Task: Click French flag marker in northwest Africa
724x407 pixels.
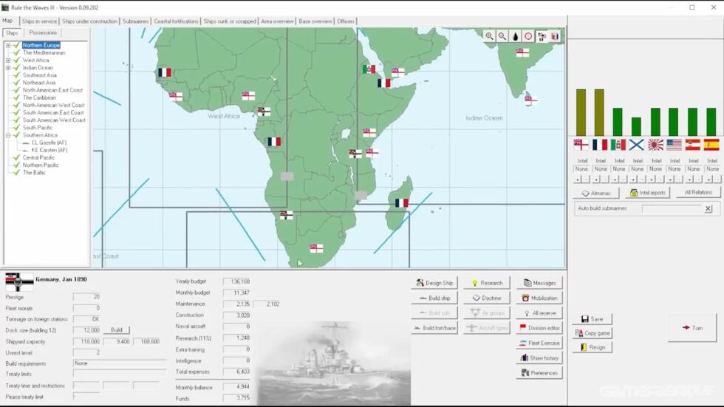Action: [x=164, y=72]
